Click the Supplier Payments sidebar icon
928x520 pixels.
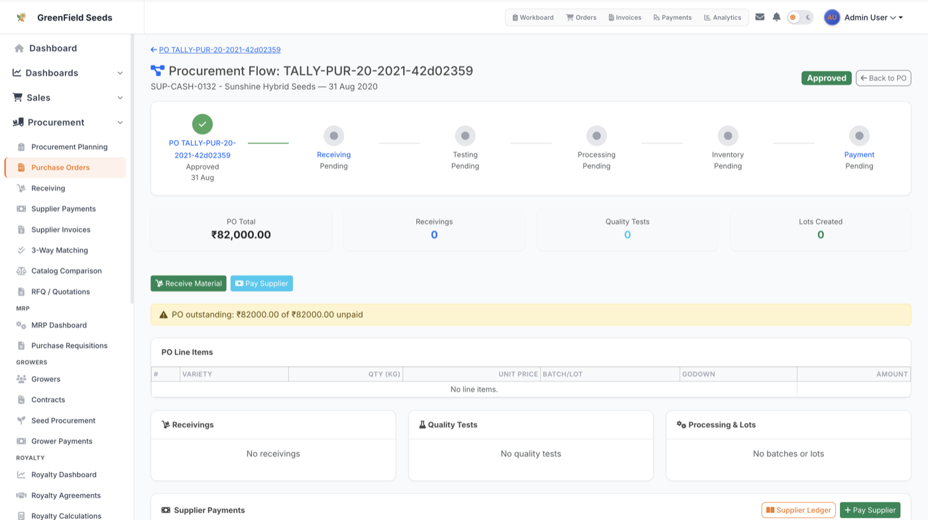click(x=21, y=209)
